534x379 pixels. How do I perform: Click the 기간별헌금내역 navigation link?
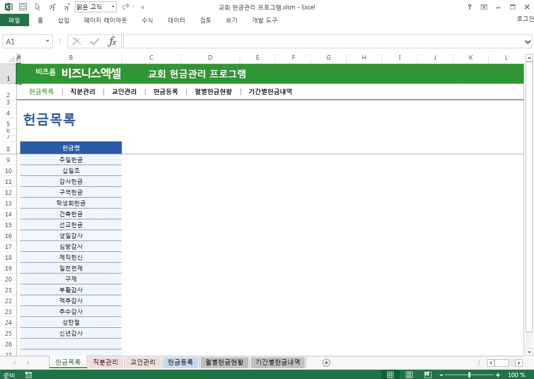pyautogui.click(x=270, y=92)
